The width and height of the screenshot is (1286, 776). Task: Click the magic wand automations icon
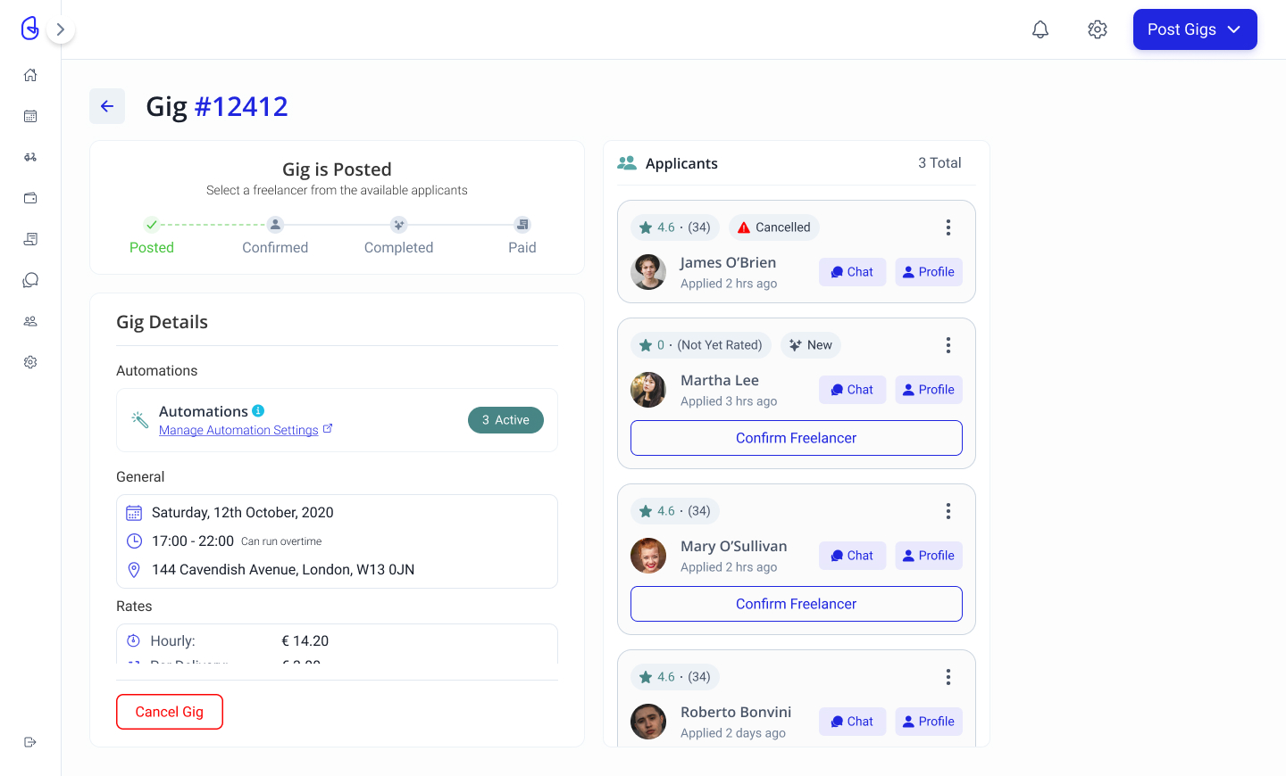tap(139, 419)
